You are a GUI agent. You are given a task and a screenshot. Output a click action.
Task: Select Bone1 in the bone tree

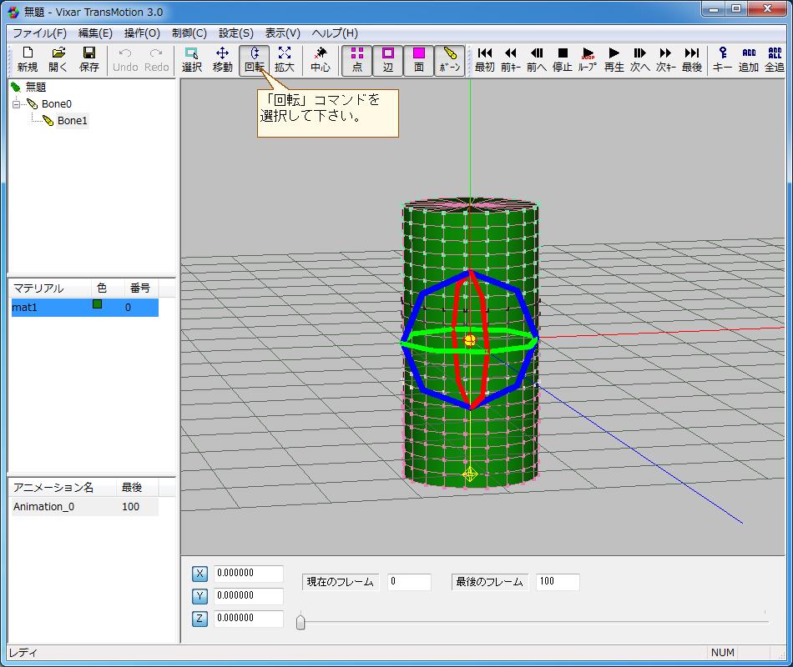click(72, 121)
